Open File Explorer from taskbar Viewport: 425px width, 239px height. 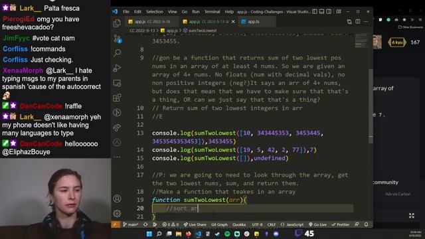tap(179, 234)
